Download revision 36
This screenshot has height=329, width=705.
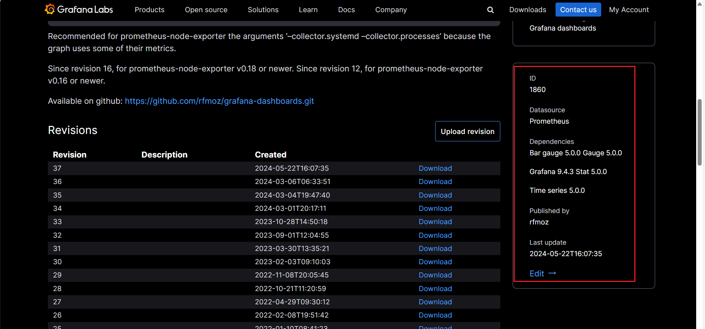point(435,181)
